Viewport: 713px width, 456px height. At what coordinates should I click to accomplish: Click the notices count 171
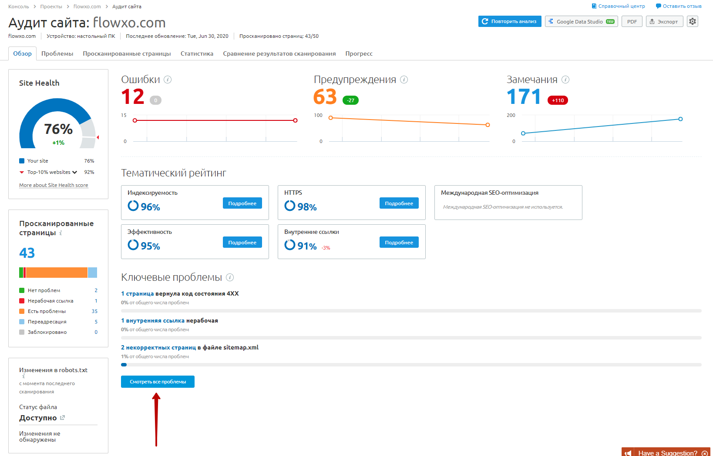pyautogui.click(x=524, y=97)
